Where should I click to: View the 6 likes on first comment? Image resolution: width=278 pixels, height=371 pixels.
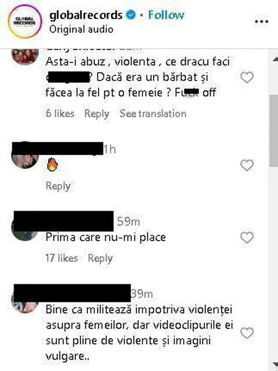[60, 113]
